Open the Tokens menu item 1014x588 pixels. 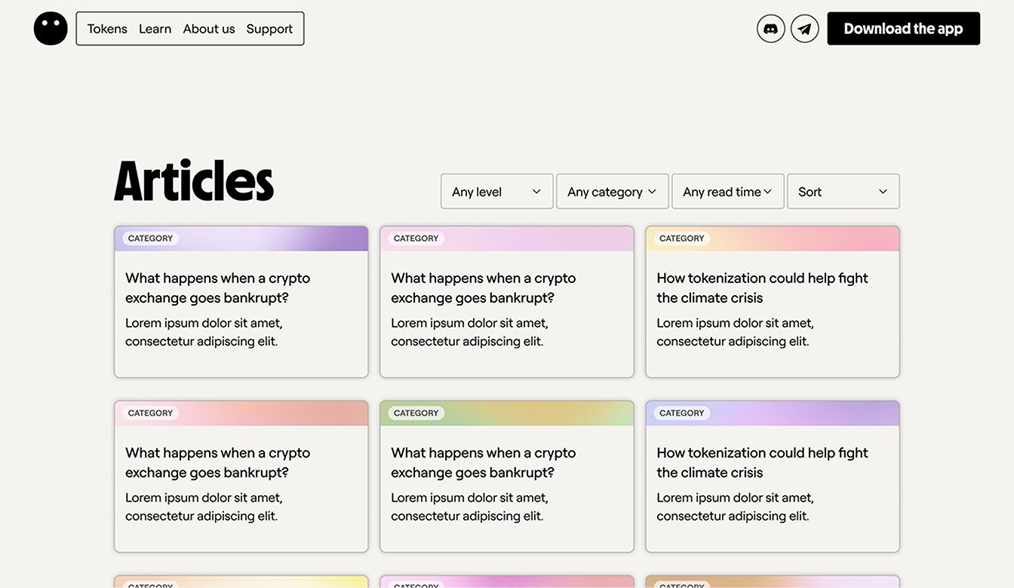107,29
